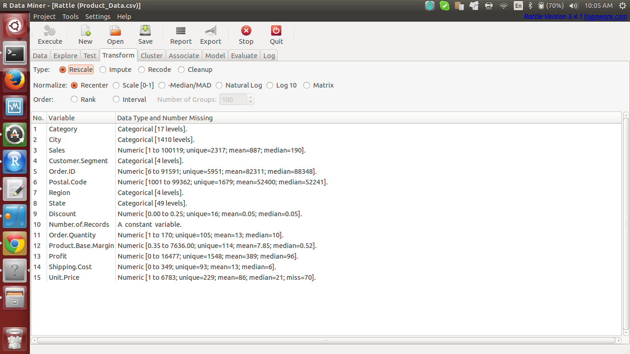Choose the Cleanup transform type
630x354 pixels.
(x=195, y=70)
